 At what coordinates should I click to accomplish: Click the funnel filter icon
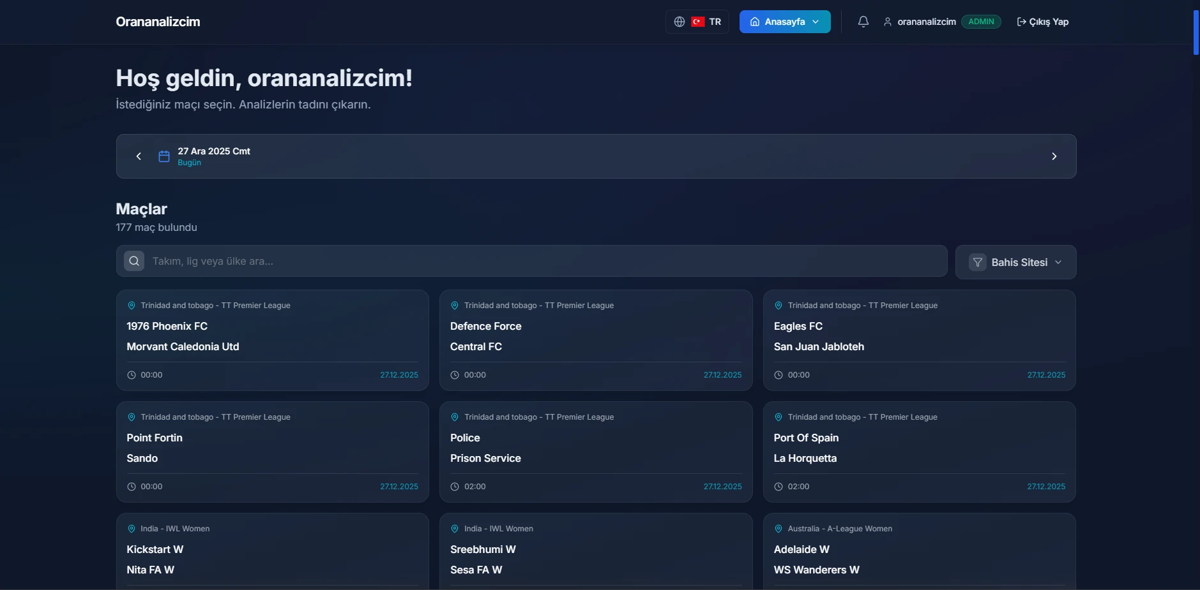(977, 262)
